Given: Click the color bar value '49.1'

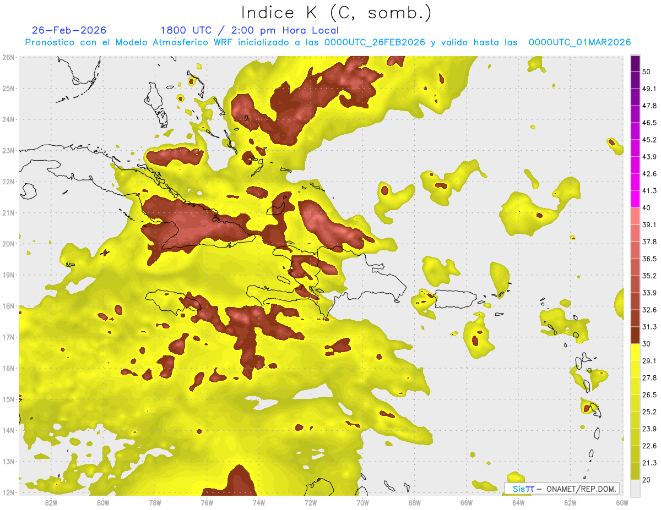Looking at the screenshot, I should (649, 88).
